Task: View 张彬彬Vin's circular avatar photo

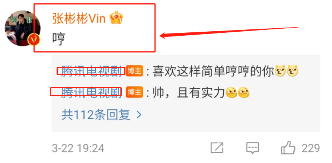Action: [22, 28]
